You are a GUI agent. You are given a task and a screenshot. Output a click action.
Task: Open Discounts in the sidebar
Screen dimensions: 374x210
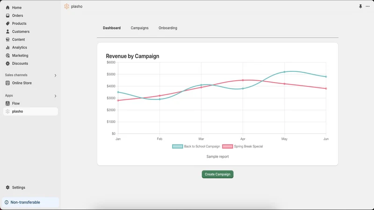20,63
